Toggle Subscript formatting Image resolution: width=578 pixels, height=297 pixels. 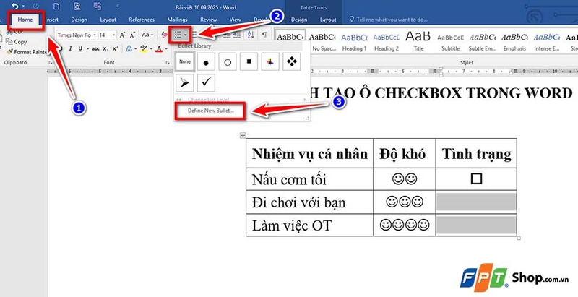105,48
